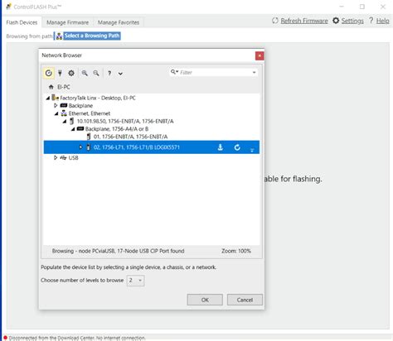The height and width of the screenshot is (341, 393).
Task: Open levels to browse dropdown
Action: click(x=136, y=281)
